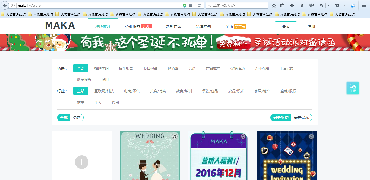Sort templates by 最新发布

301,118
